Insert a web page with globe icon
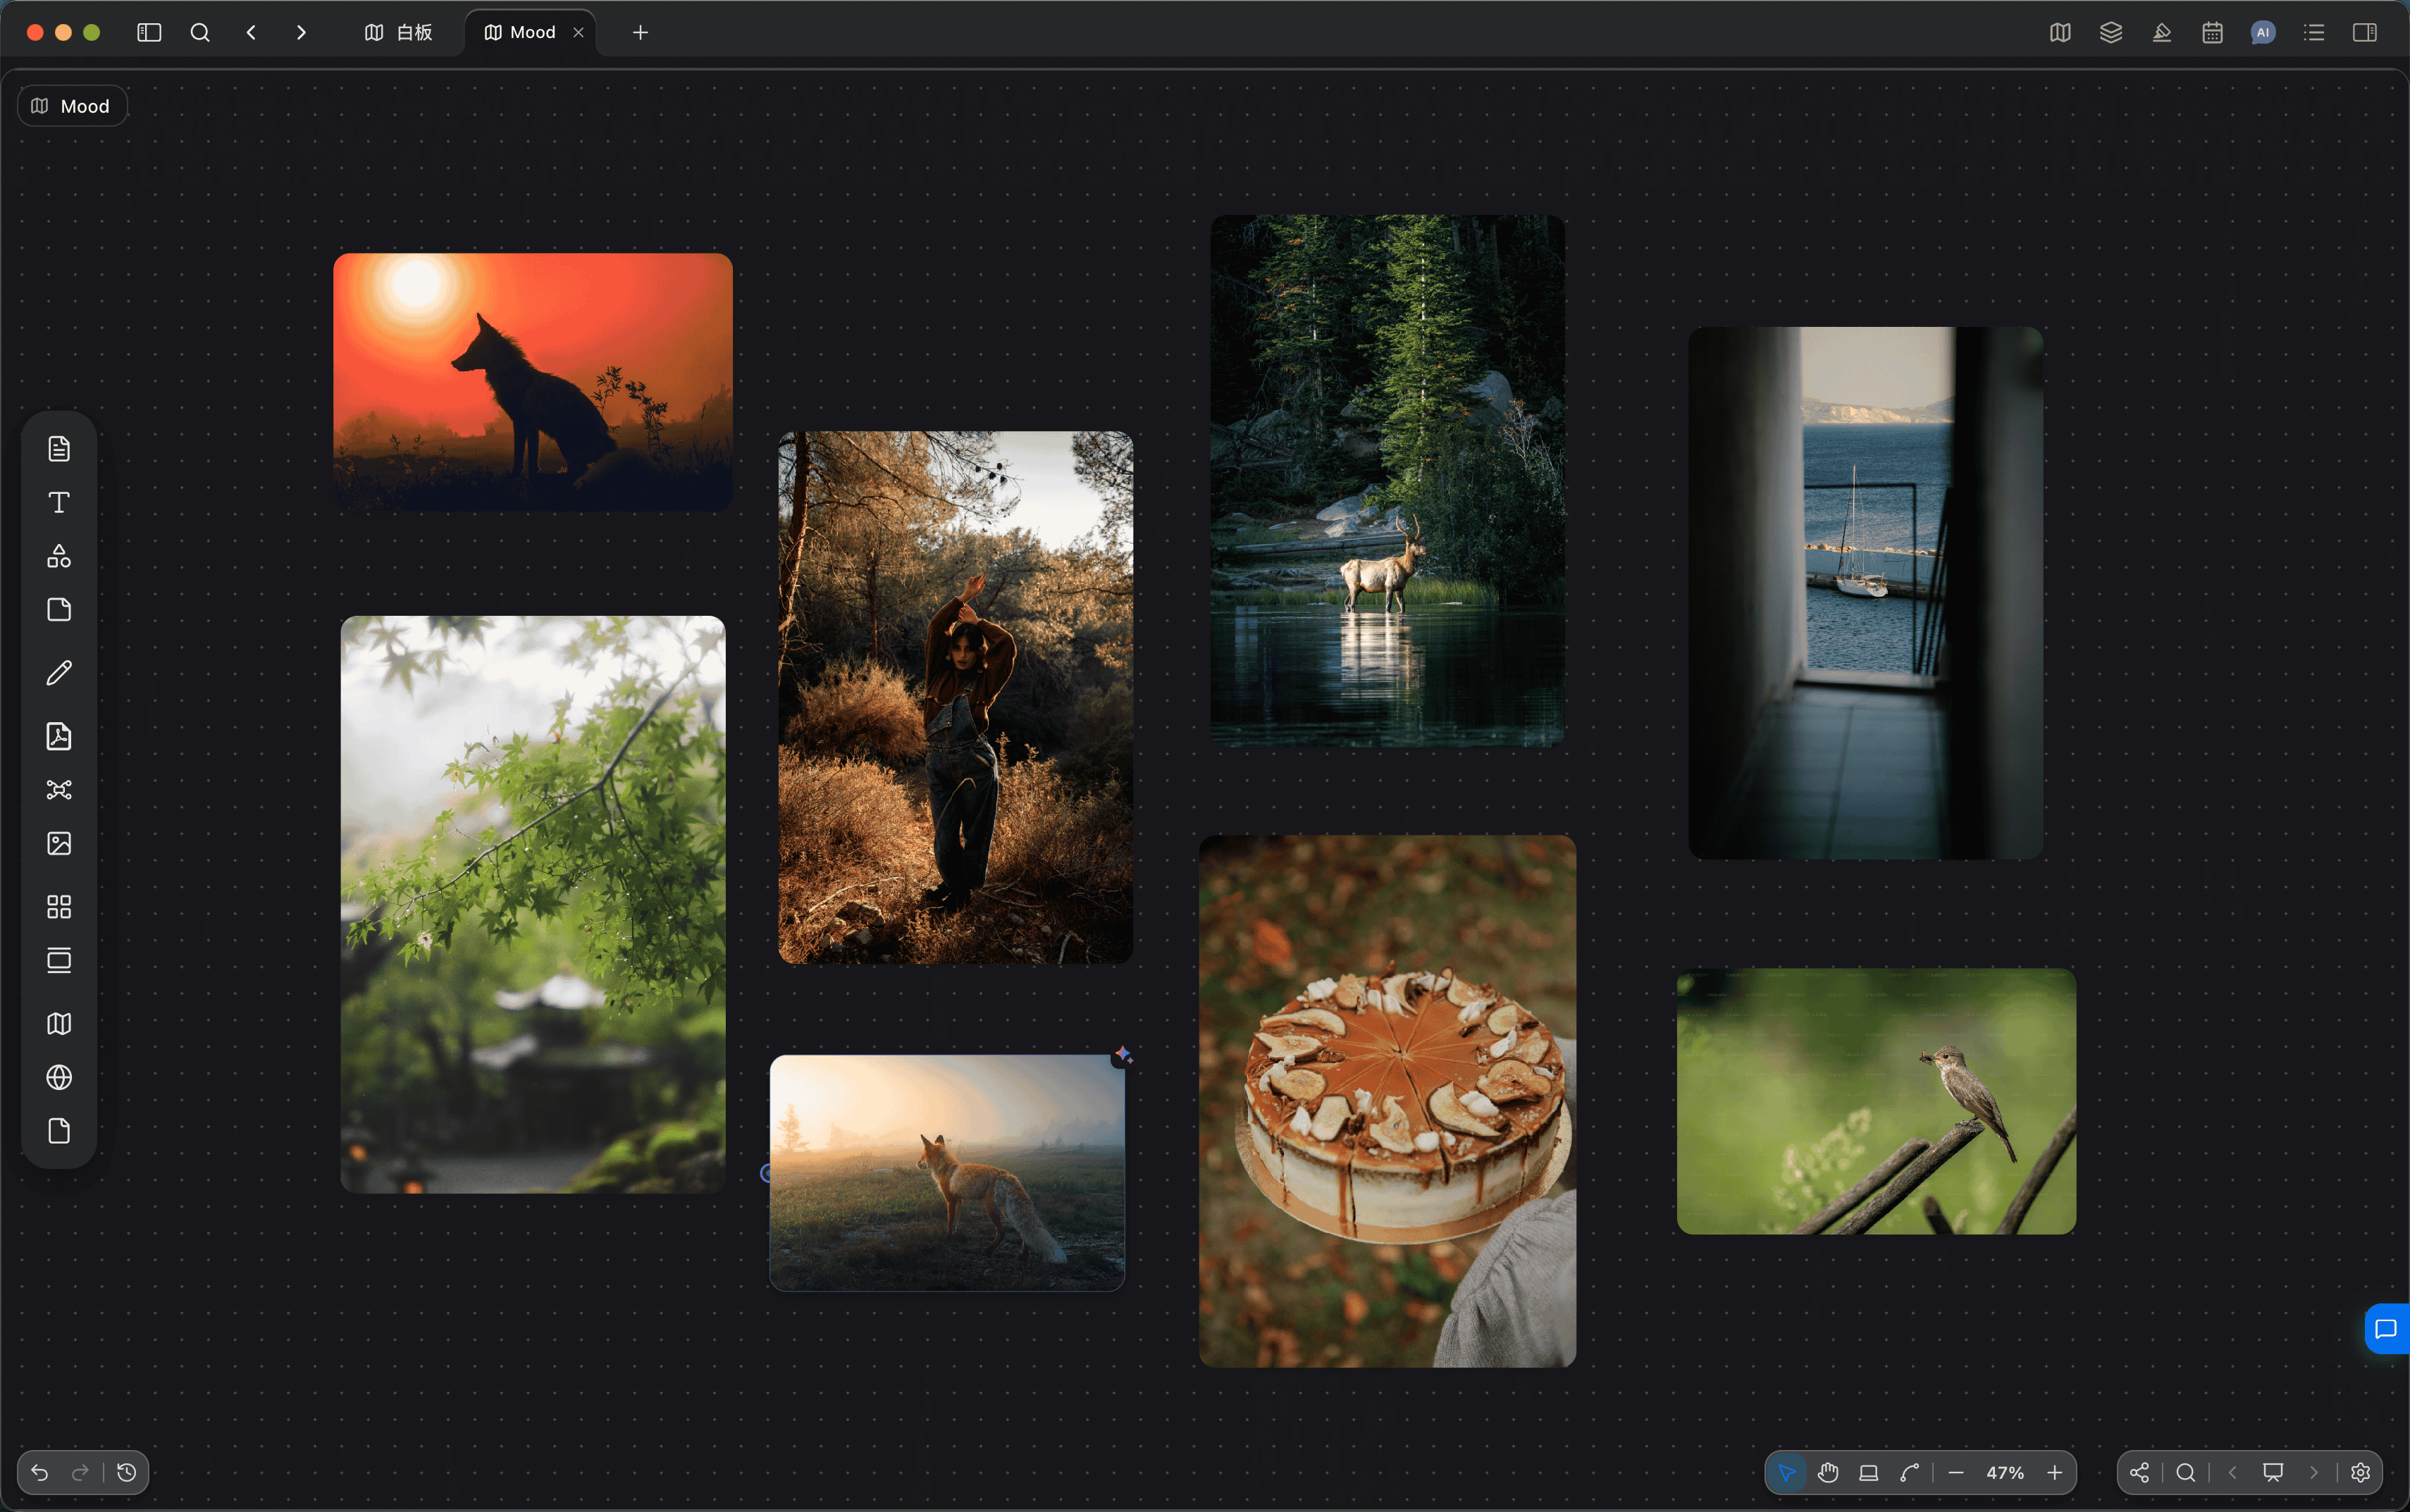 pos(59,1077)
